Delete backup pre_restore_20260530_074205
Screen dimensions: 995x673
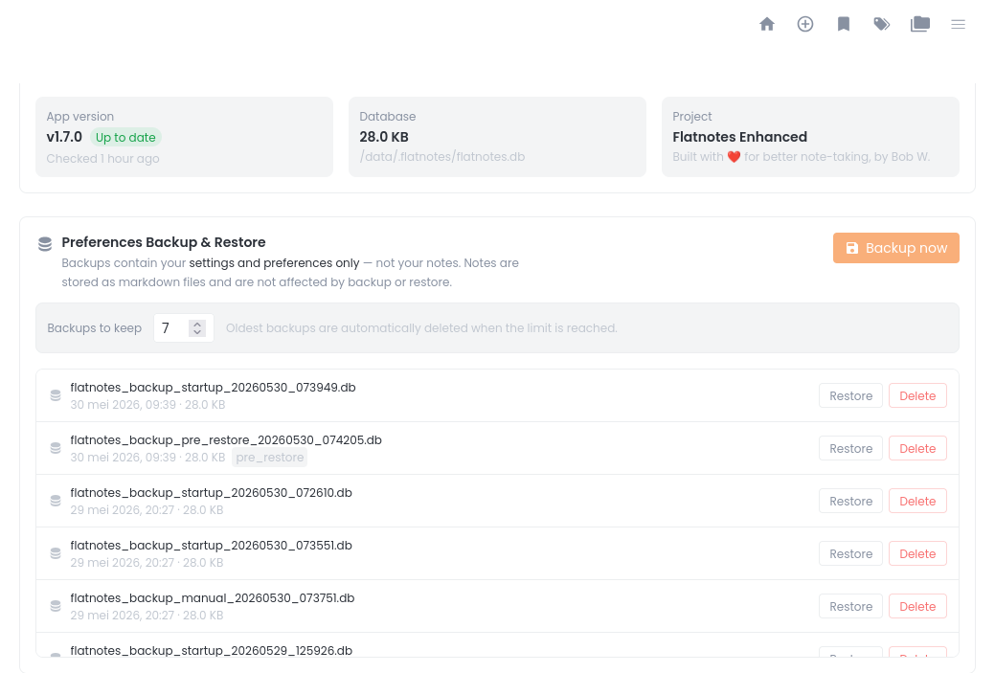(x=916, y=448)
